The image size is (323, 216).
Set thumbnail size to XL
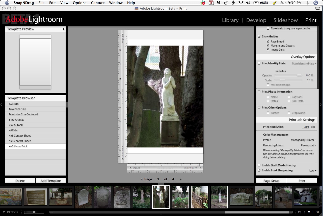[x=318, y=212]
